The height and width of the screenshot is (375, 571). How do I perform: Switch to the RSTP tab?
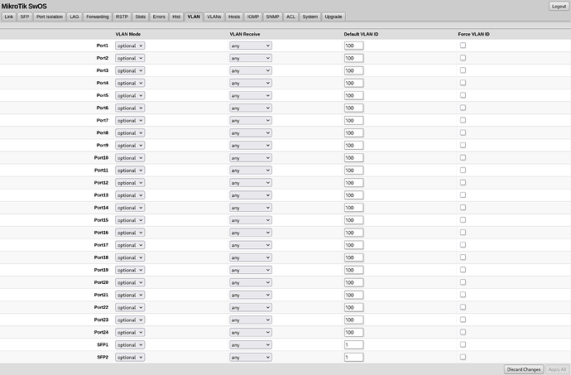(x=122, y=17)
